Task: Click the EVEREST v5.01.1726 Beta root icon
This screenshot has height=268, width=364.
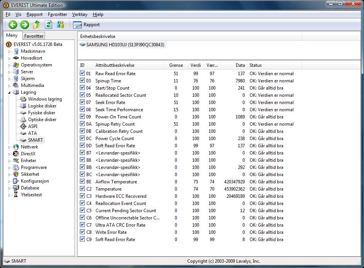Action: [x=9, y=44]
